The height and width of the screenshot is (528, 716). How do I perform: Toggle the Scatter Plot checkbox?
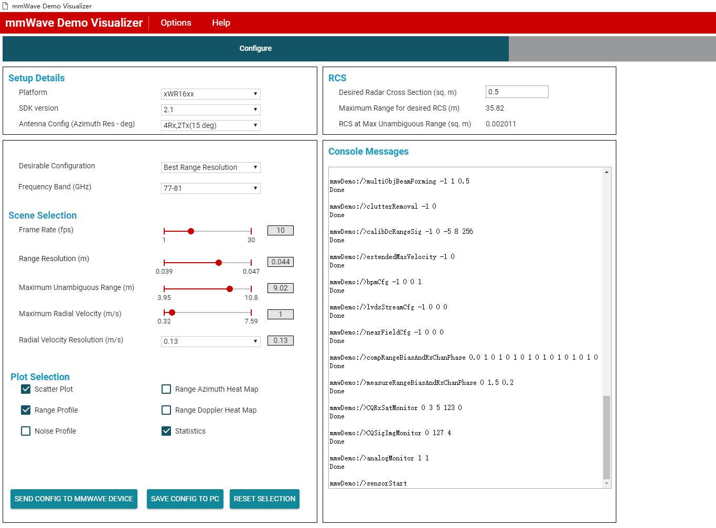[x=26, y=389]
